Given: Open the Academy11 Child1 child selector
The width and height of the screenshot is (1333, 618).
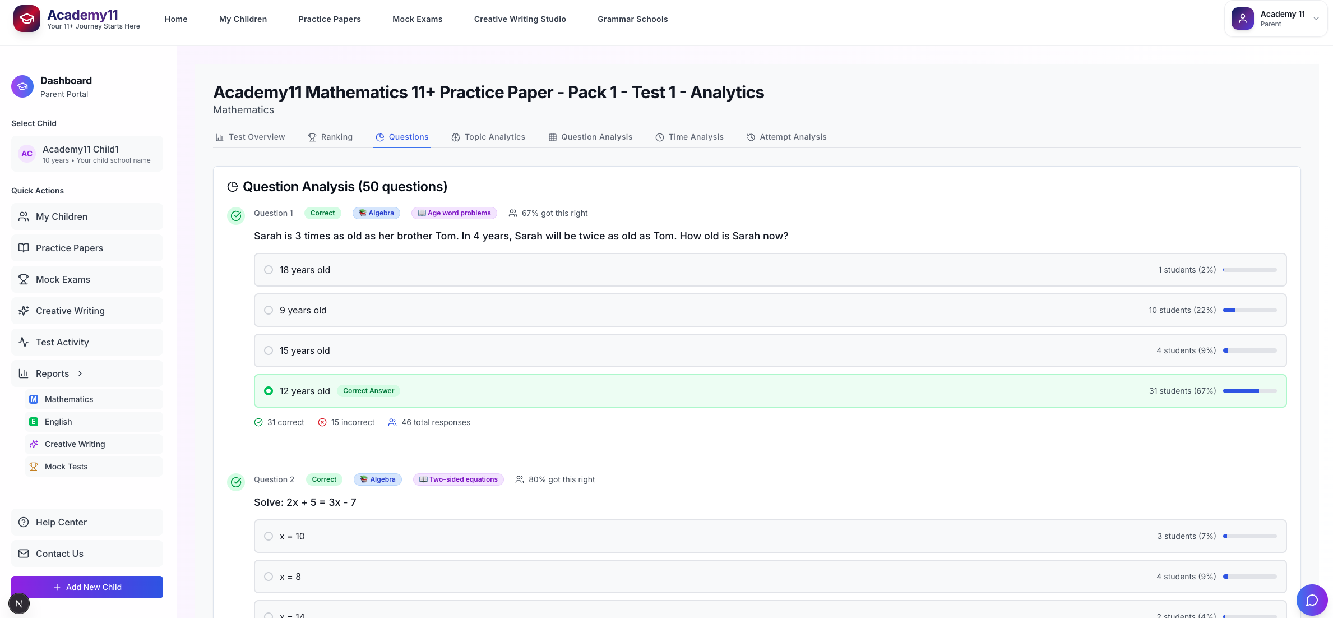Looking at the screenshot, I should pos(87,154).
